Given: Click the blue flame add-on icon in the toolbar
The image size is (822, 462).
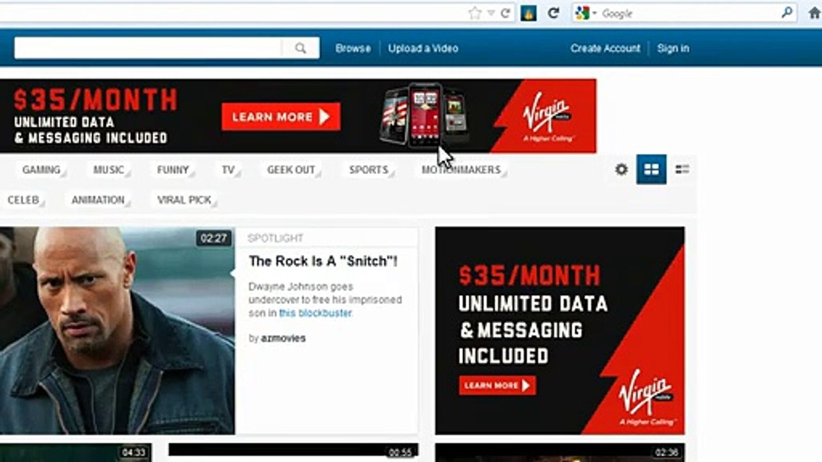Looking at the screenshot, I should (529, 13).
